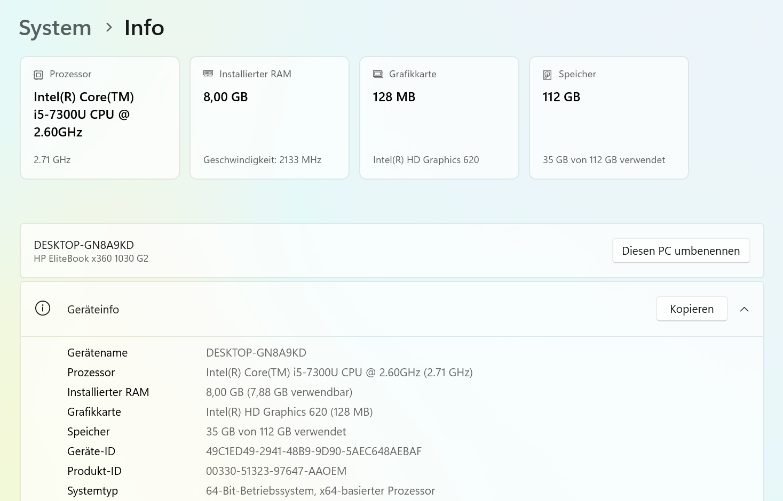Click the chip icon in the Prozessor card
This screenshot has height=501, width=783.
tap(38, 75)
